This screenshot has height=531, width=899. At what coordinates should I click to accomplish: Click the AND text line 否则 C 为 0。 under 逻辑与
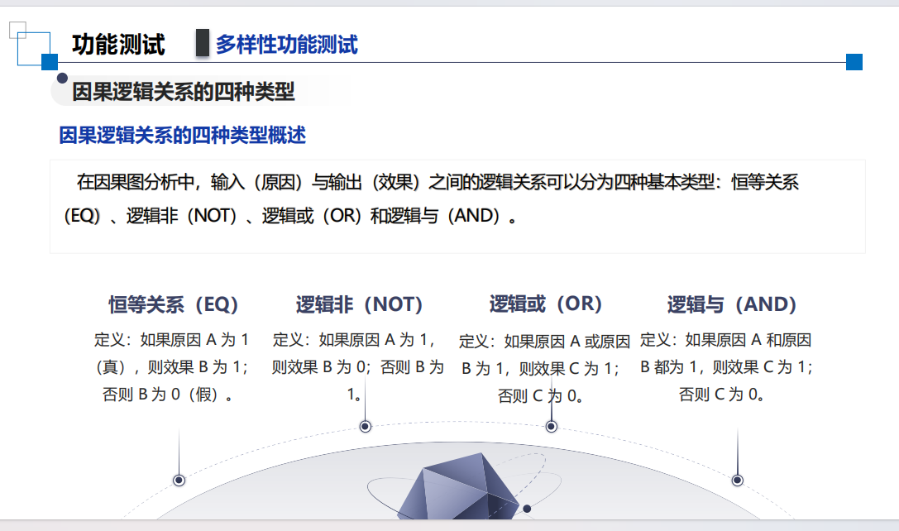pyautogui.click(x=721, y=395)
